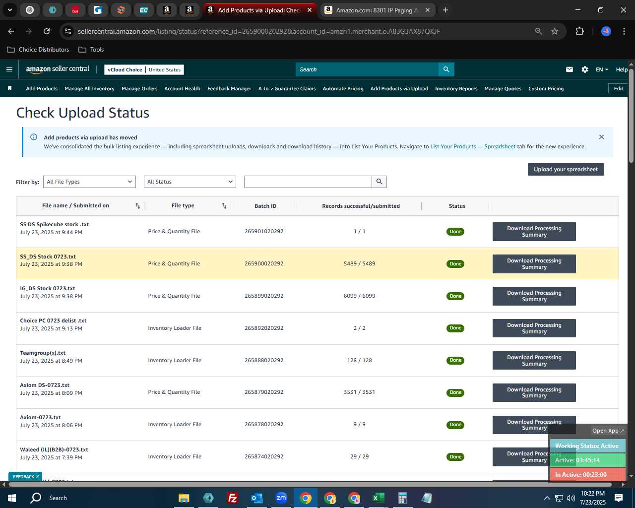Open Zoom from the taskbar

[x=281, y=498]
